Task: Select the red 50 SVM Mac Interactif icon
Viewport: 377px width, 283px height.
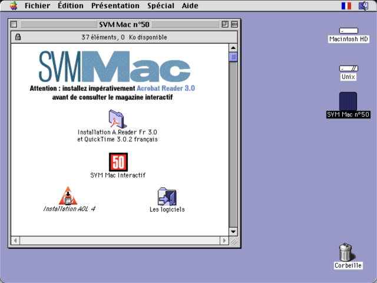Action: [118, 162]
